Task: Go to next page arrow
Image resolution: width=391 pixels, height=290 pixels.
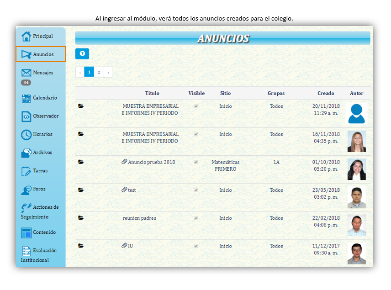Action: [108, 72]
